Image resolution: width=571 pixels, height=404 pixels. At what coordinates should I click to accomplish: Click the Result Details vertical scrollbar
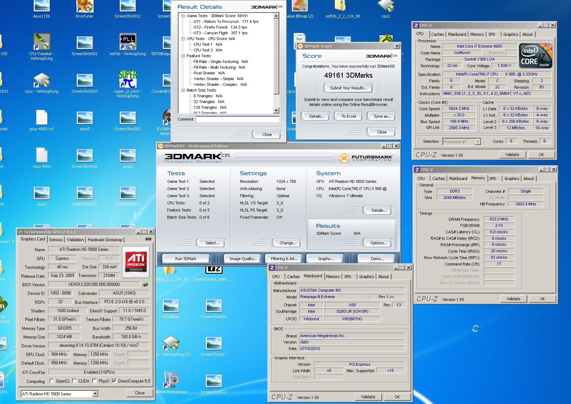[x=276, y=63]
